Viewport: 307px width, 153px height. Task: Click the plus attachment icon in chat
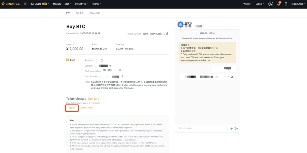pos(231,129)
